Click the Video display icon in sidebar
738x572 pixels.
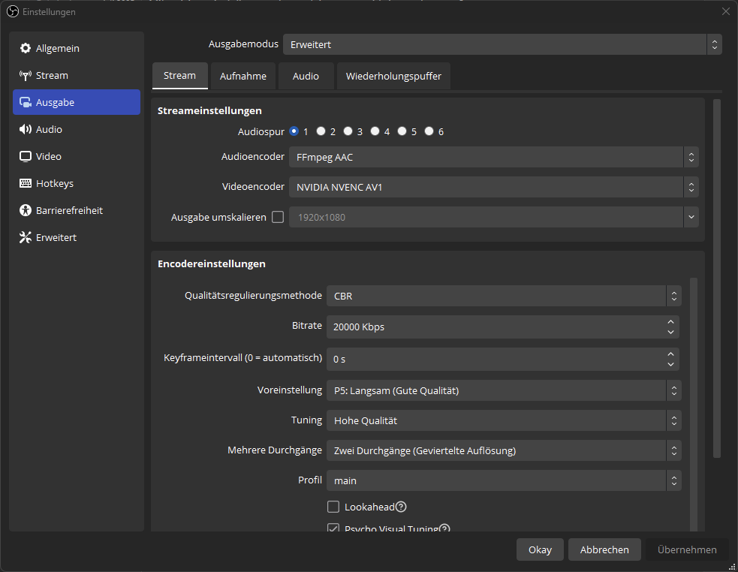26,156
